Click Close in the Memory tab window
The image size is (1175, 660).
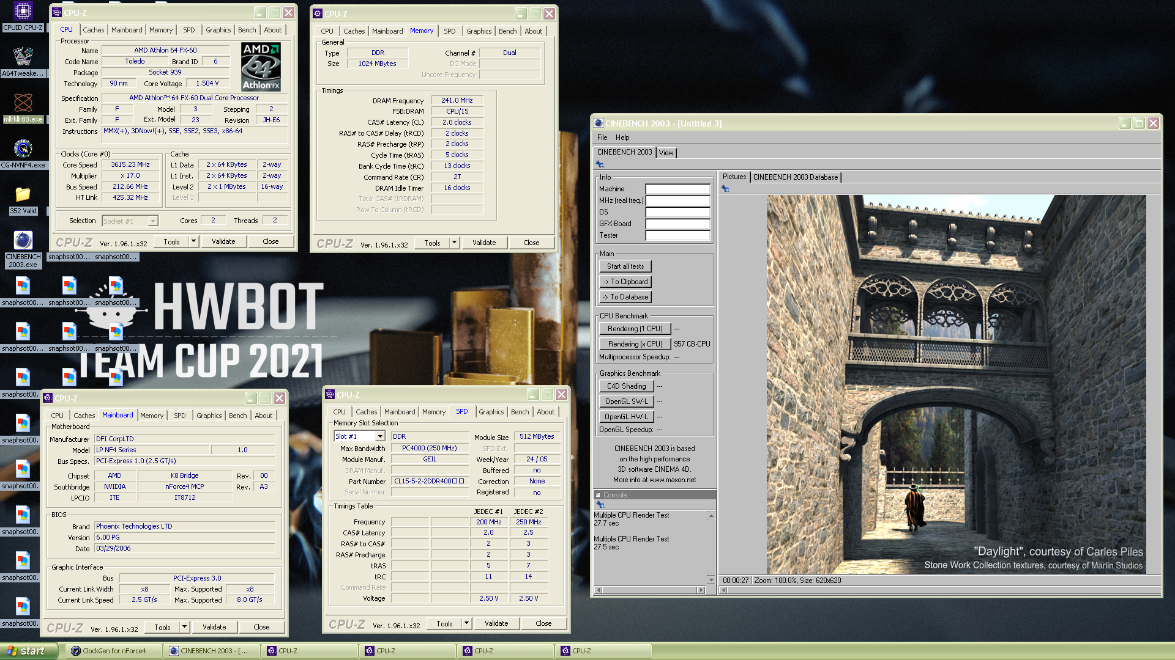point(531,243)
